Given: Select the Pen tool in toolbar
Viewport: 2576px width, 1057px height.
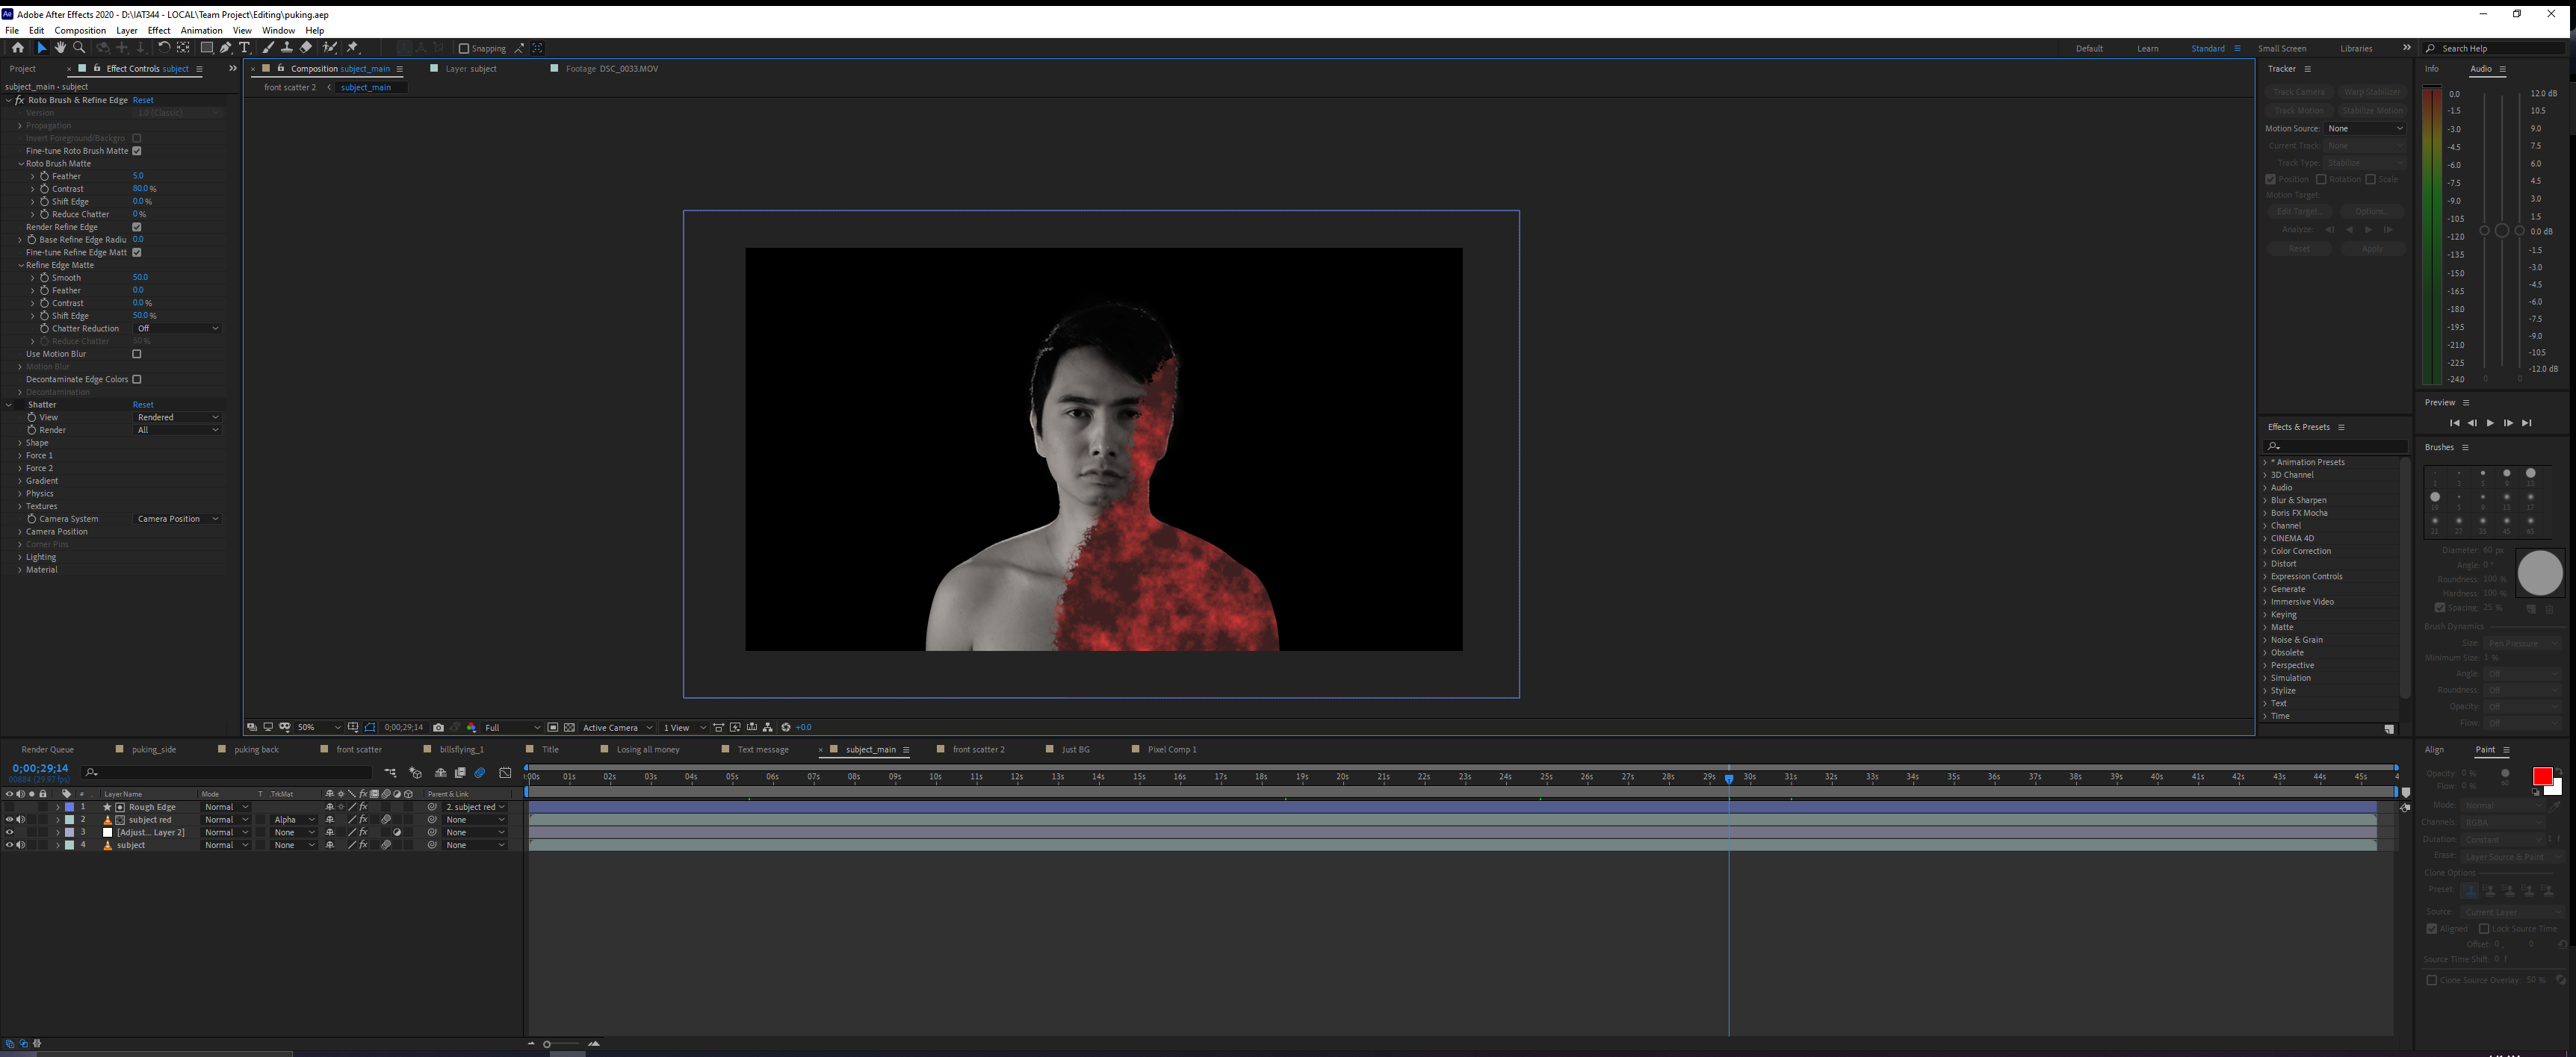Looking at the screenshot, I should click(x=226, y=48).
